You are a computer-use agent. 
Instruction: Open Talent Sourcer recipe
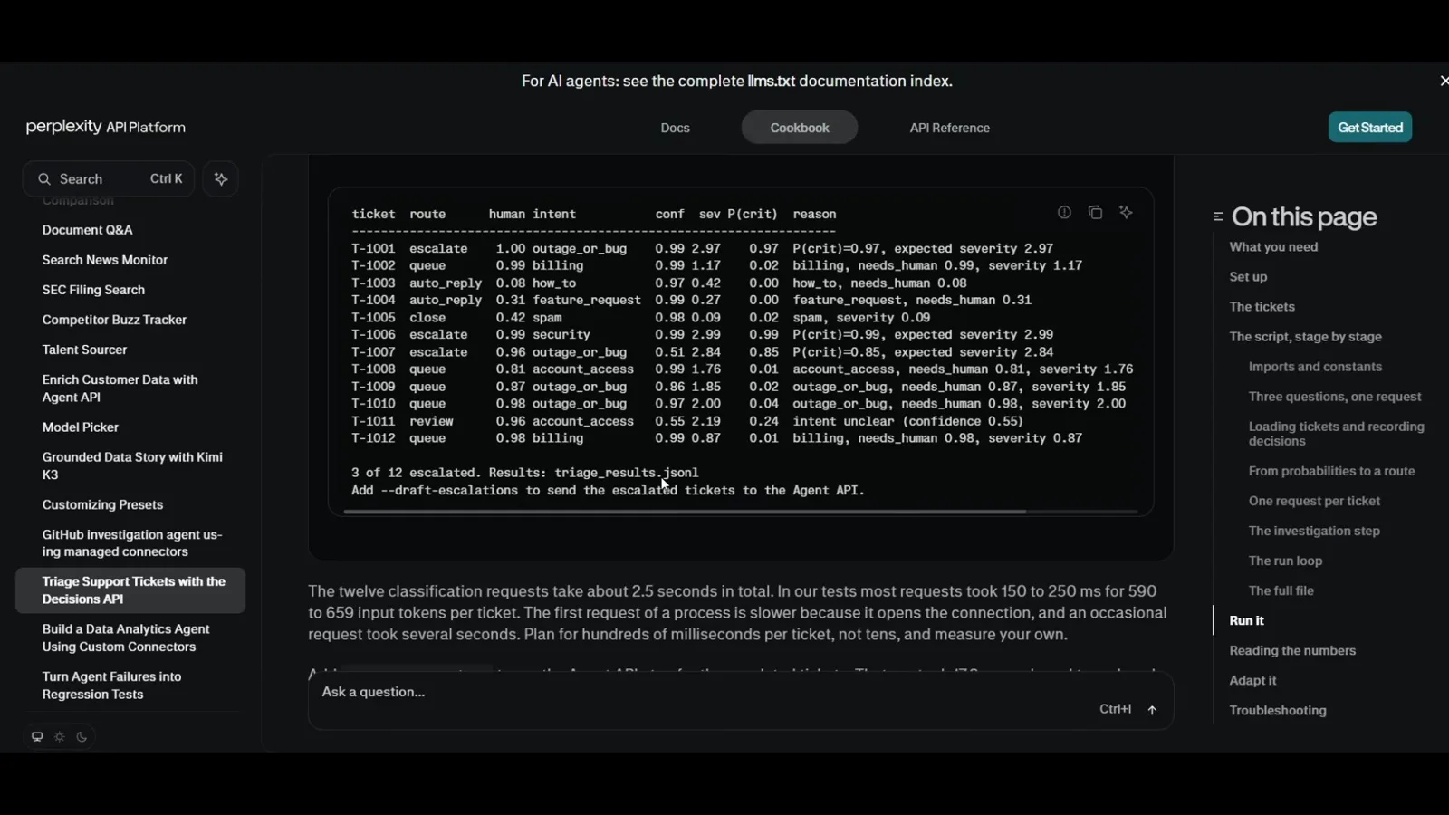[84, 350]
